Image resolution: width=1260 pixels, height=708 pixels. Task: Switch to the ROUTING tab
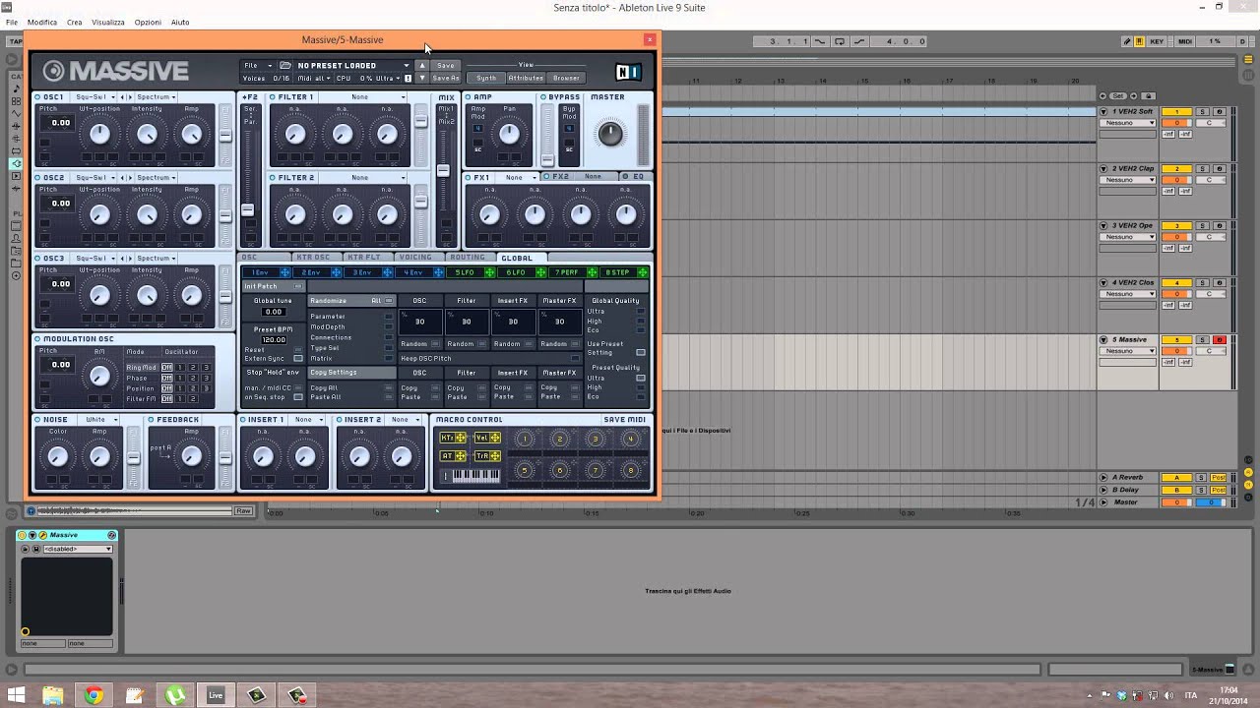pyautogui.click(x=468, y=258)
